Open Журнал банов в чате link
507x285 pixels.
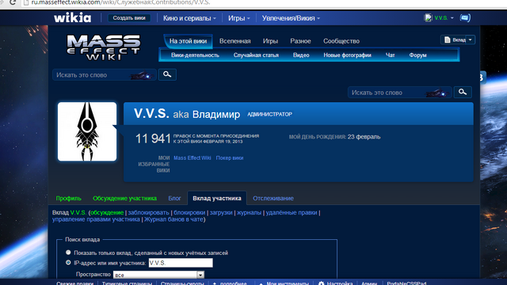click(x=173, y=219)
